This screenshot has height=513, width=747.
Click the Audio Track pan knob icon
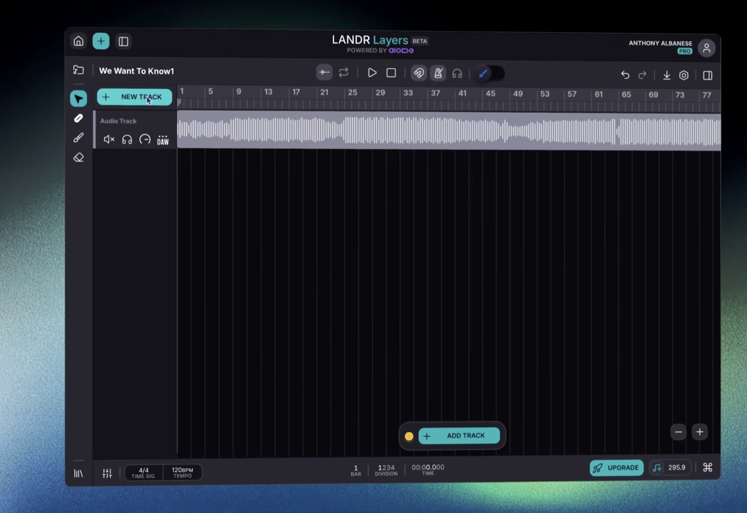point(145,139)
